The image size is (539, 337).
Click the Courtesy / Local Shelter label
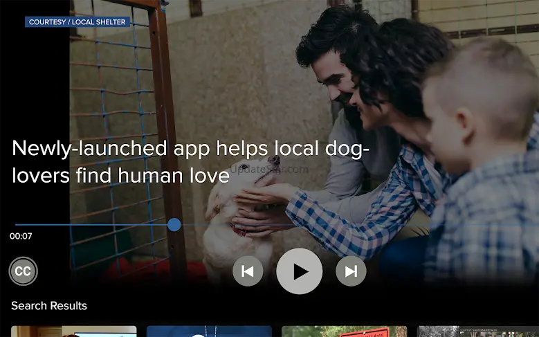click(77, 22)
